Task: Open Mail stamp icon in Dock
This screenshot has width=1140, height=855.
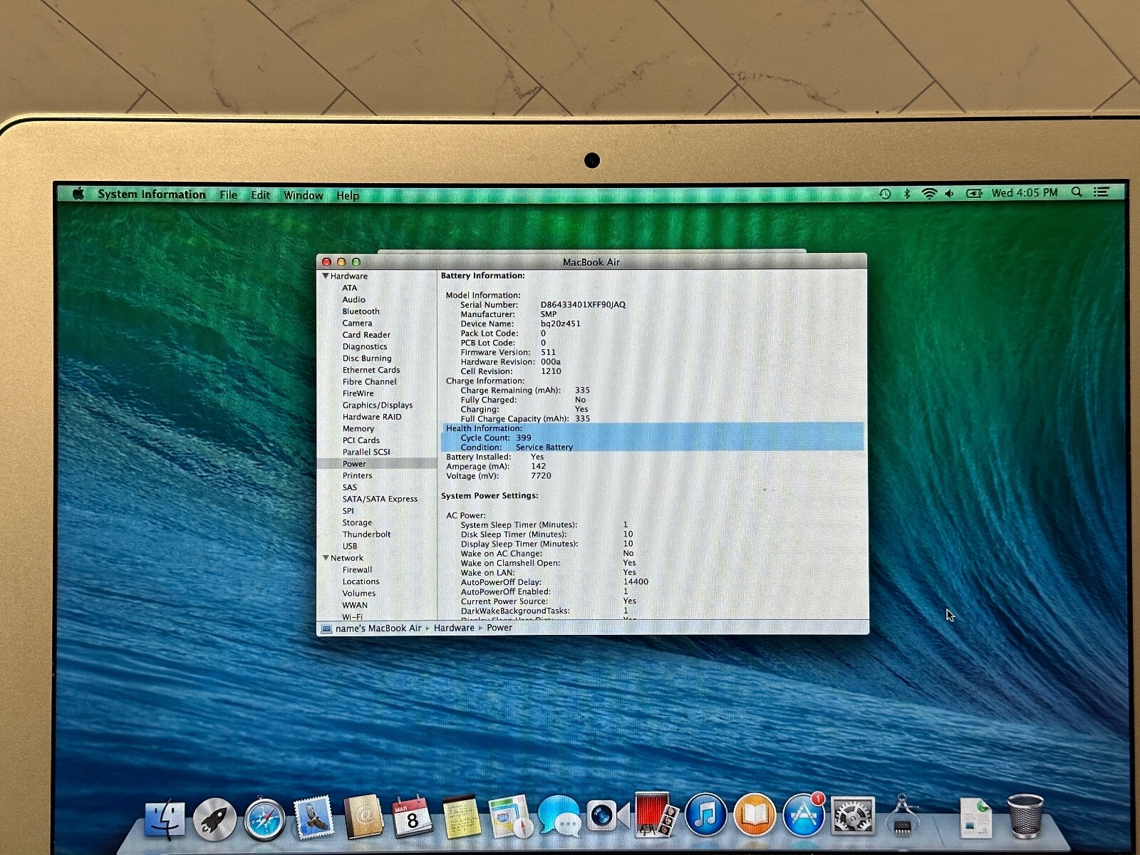Action: 313,817
